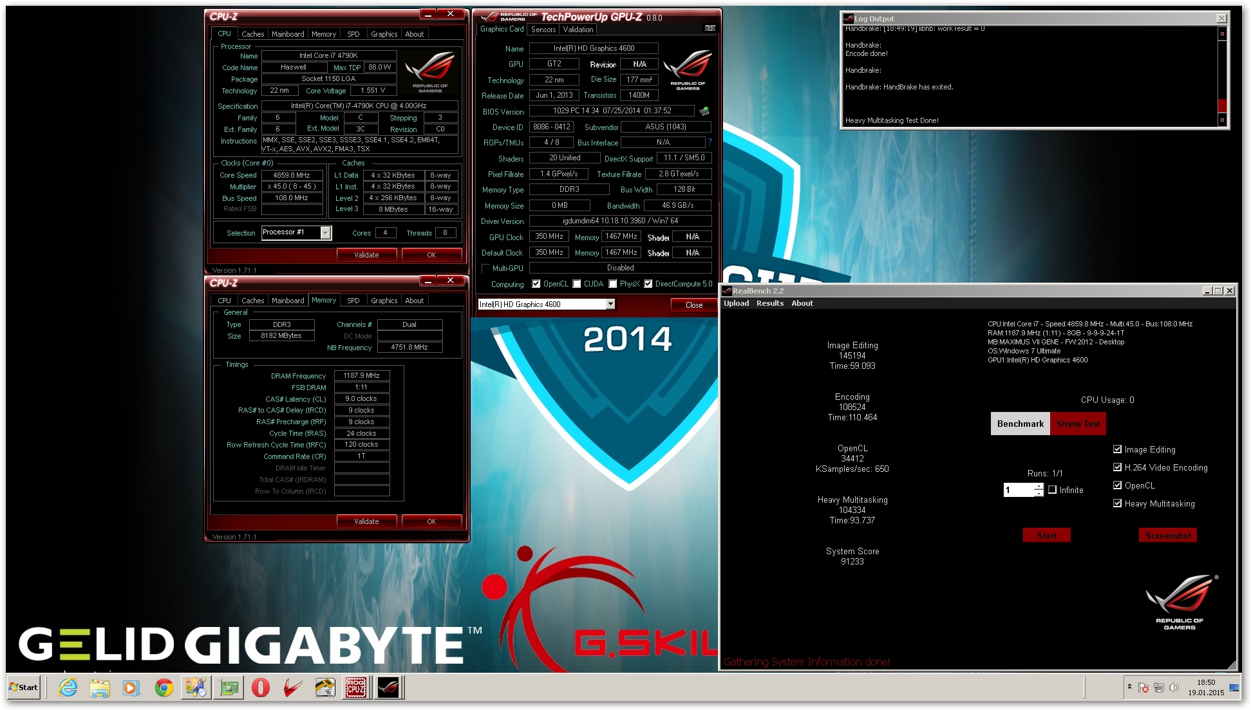The height and width of the screenshot is (710, 1251).
Task: Open the Action Center flag tray icon
Action: 1143,687
